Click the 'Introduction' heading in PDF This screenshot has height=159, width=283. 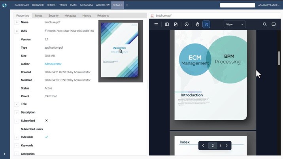point(192,95)
